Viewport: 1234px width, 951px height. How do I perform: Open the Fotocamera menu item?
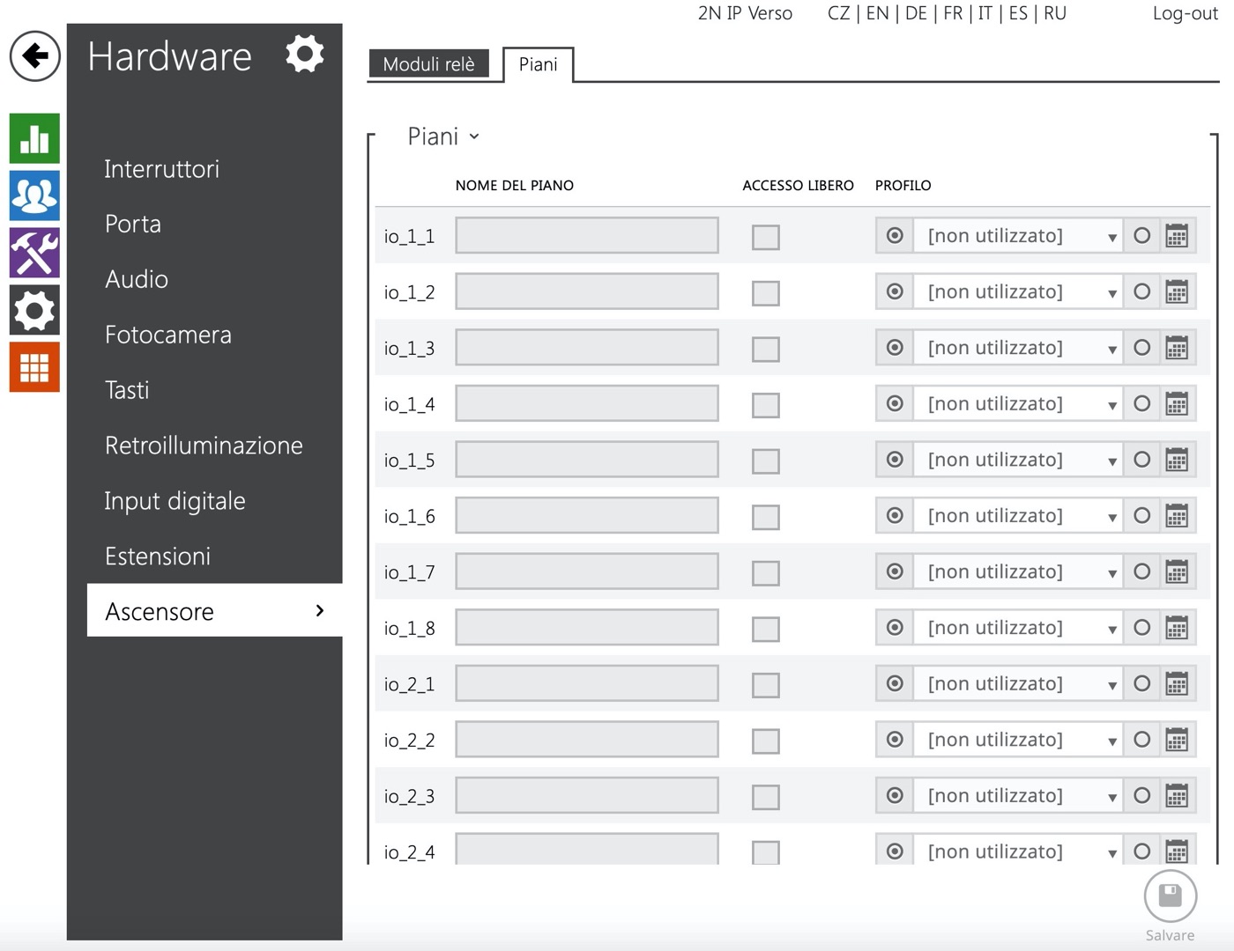pyautogui.click(x=168, y=335)
